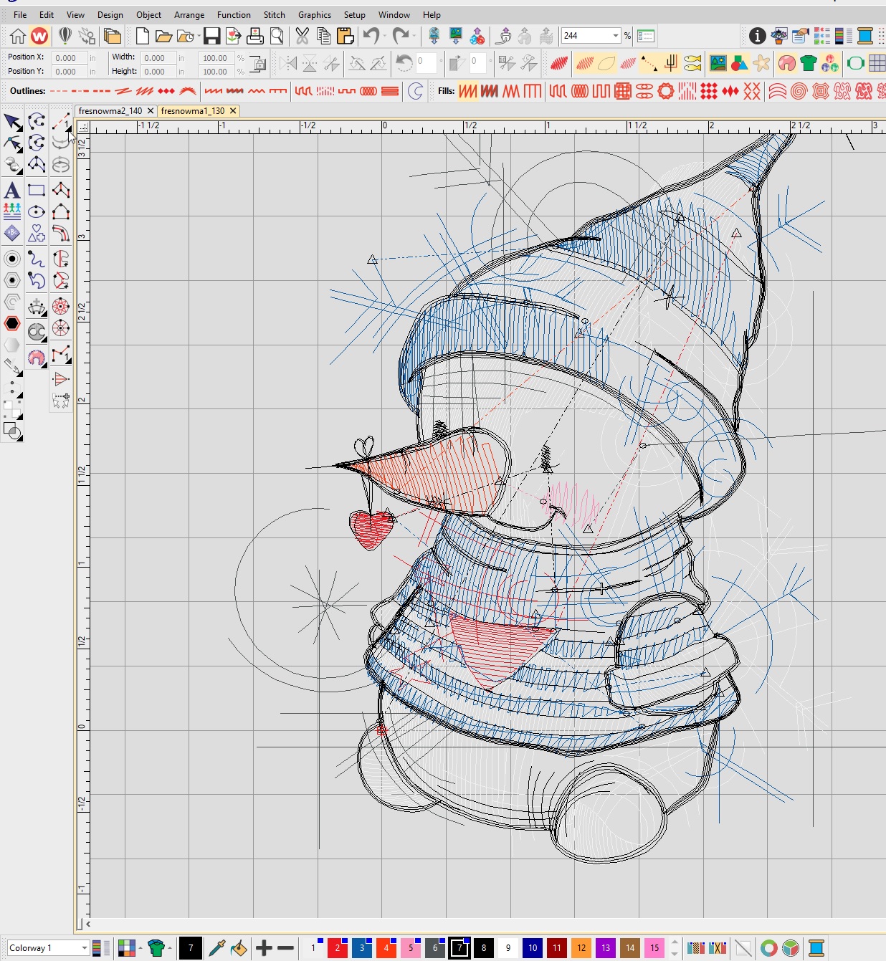Screen dimensions: 886x961
Task: Click the Design Information icon
Action: [x=757, y=36]
